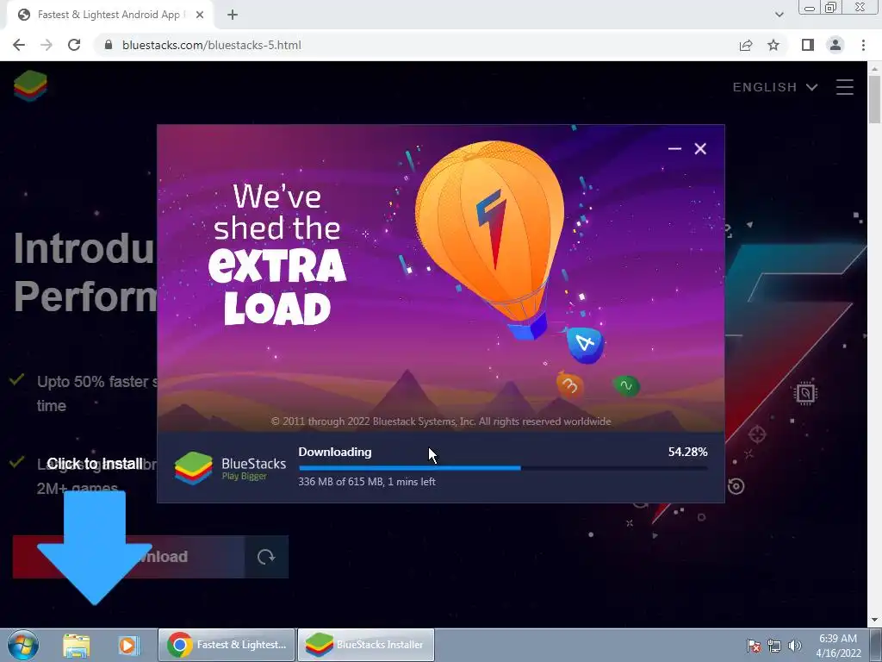Open the ENGLISH language dropdown
Image resolution: width=882 pixels, height=662 pixels.
pyautogui.click(x=774, y=87)
